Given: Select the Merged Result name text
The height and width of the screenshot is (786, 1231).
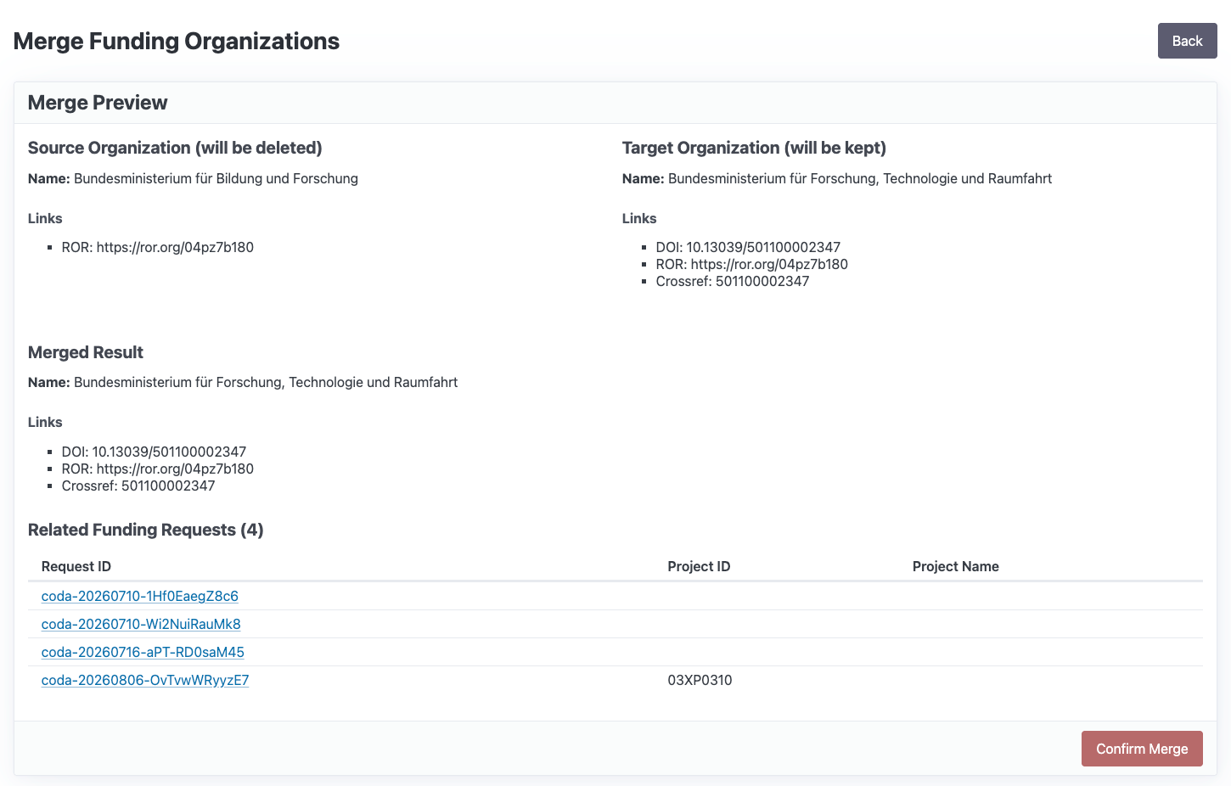Looking at the screenshot, I should pyautogui.click(x=266, y=382).
